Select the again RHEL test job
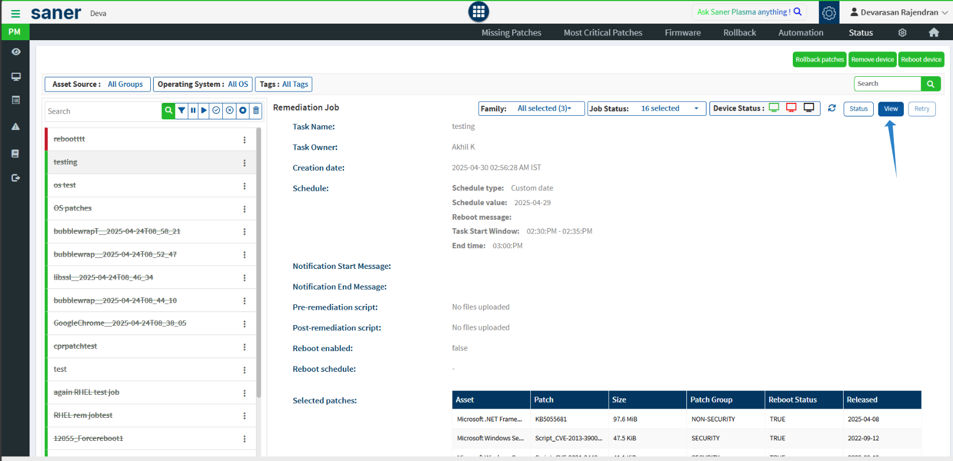This screenshot has height=461, width=953. (151, 392)
